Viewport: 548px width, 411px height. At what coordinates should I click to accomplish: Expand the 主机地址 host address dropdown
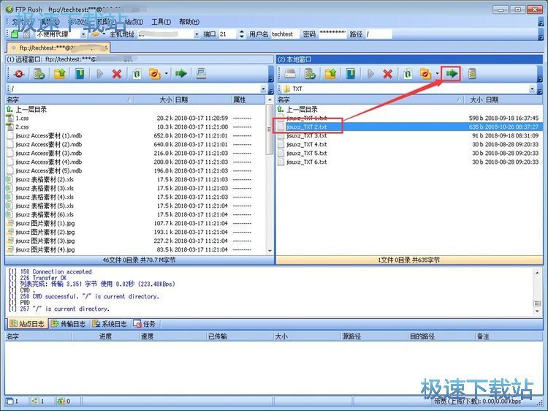pos(197,34)
